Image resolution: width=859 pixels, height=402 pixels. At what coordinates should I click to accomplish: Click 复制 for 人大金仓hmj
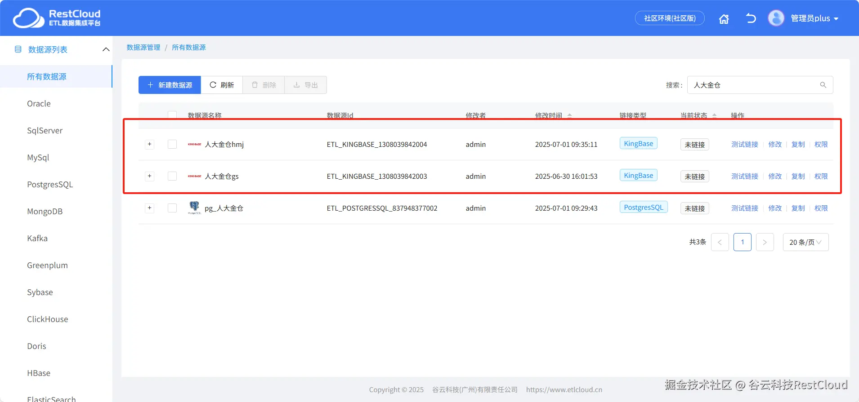click(798, 144)
